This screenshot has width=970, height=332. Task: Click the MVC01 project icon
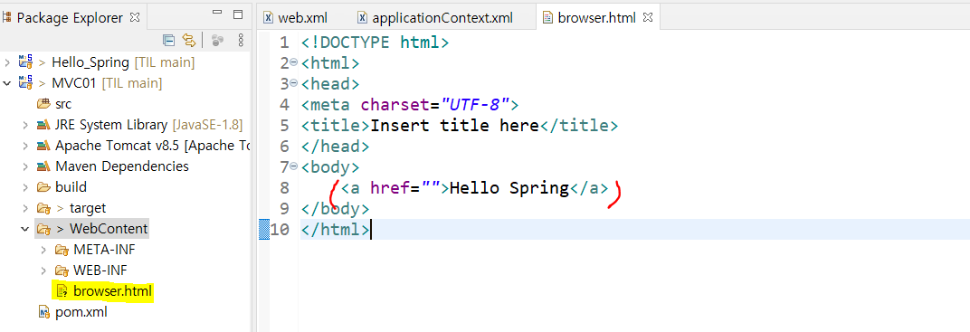click(25, 82)
